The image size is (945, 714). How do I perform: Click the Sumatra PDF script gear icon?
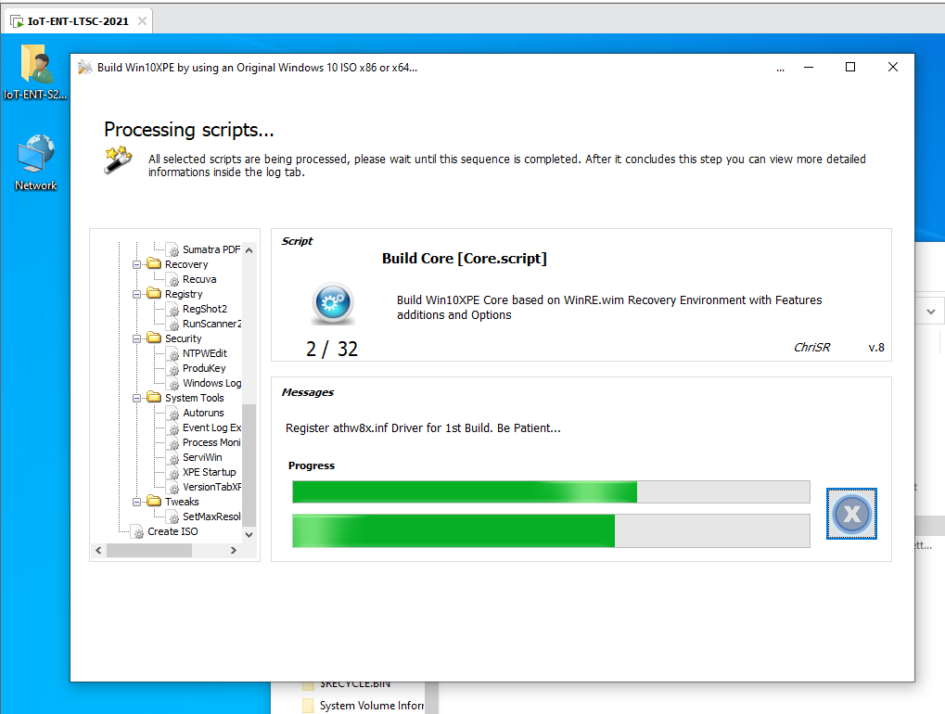pyautogui.click(x=173, y=250)
